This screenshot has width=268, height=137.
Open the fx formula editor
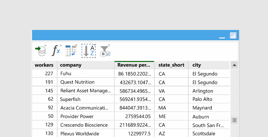(56, 51)
